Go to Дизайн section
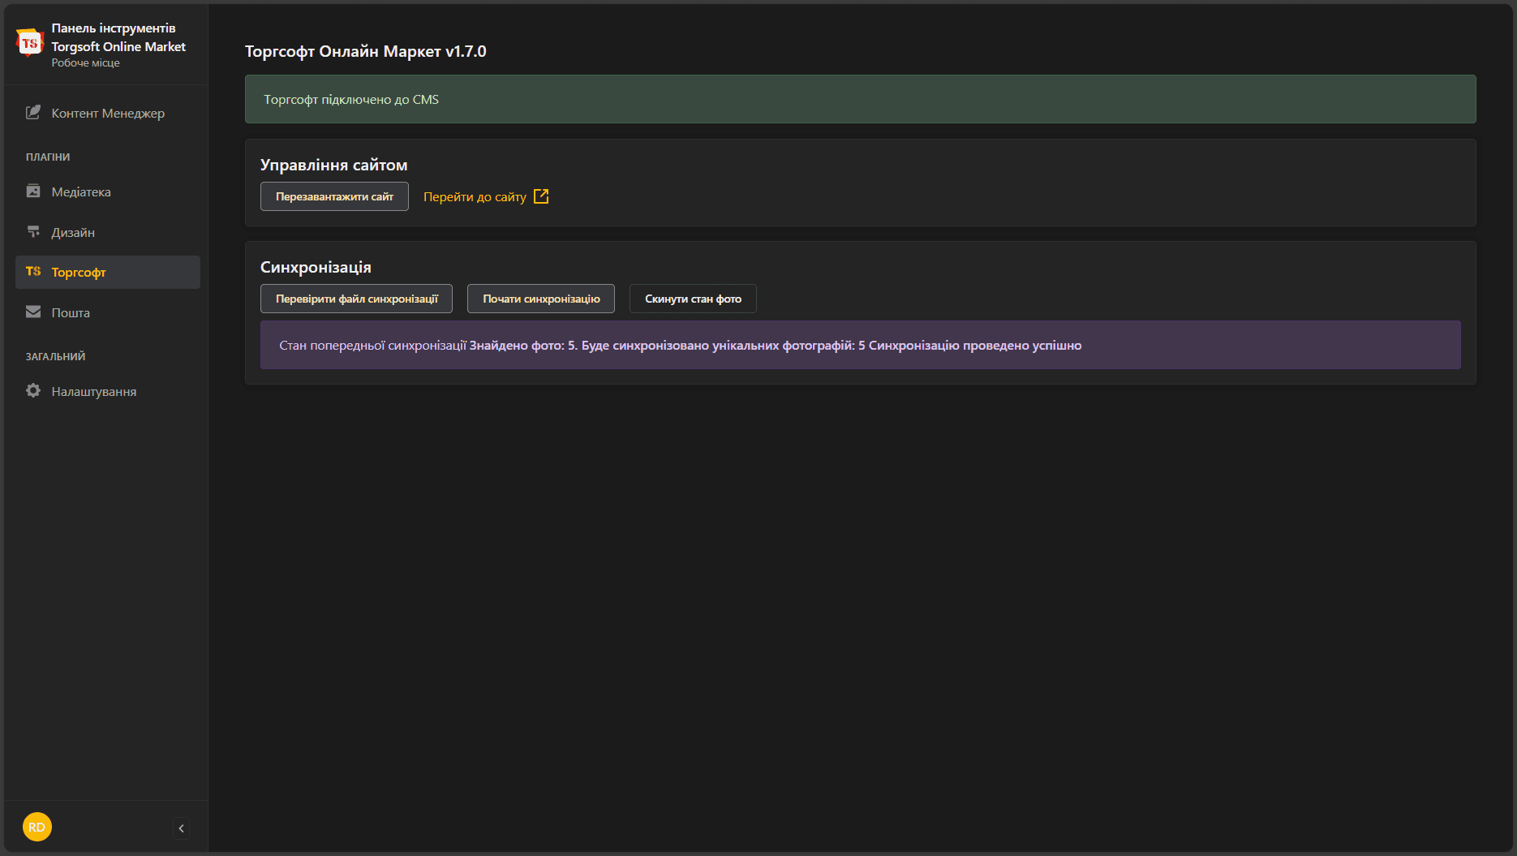Image resolution: width=1517 pixels, height=856 pixels. (x=108, y=233)
